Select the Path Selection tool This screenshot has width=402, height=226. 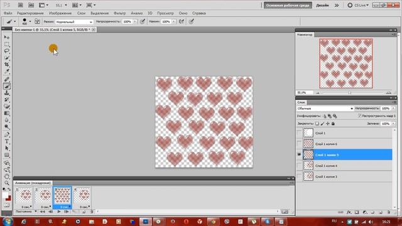[7, 148]
